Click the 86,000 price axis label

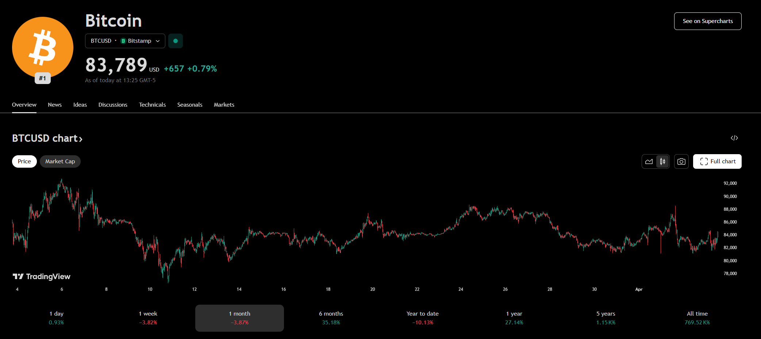(730, 222)
